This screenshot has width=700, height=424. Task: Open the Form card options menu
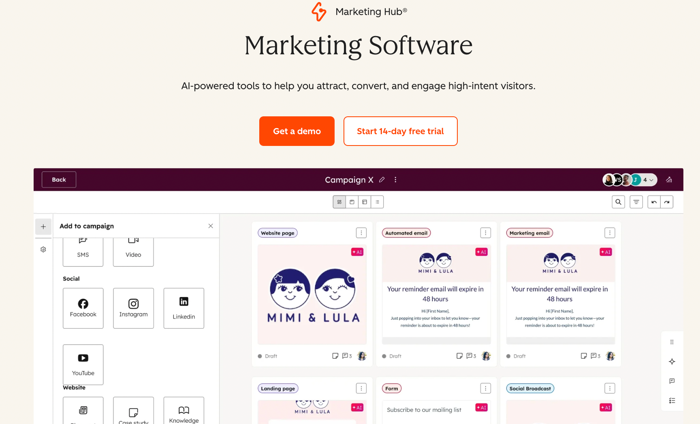pyautogui.click(x=486, y=388)
